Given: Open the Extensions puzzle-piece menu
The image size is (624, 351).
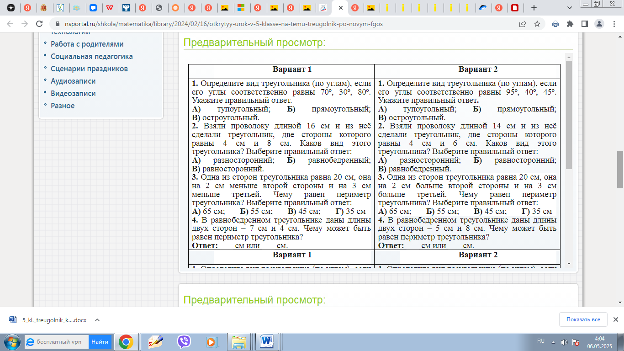Looking at the screenshot, I should tap(570, 24).
